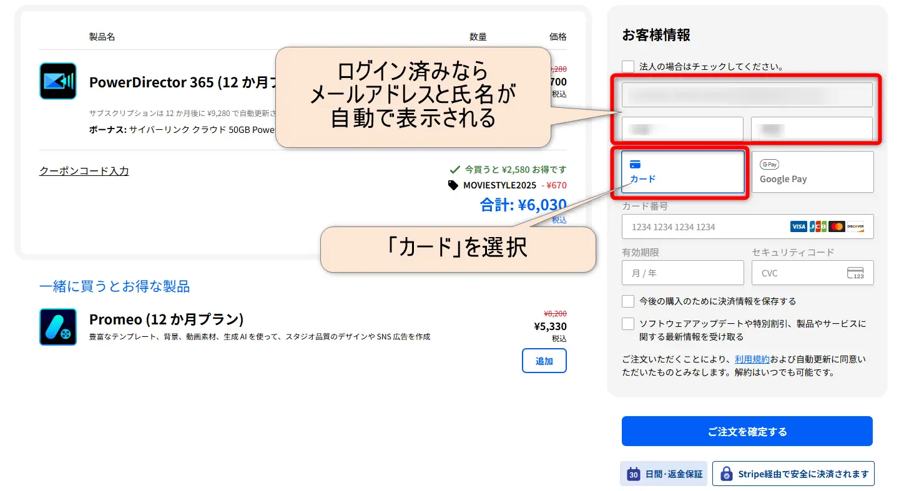Enable saving payment info for future purchases
This screenshot has height=491, width=899.
[x=627, y=301]
